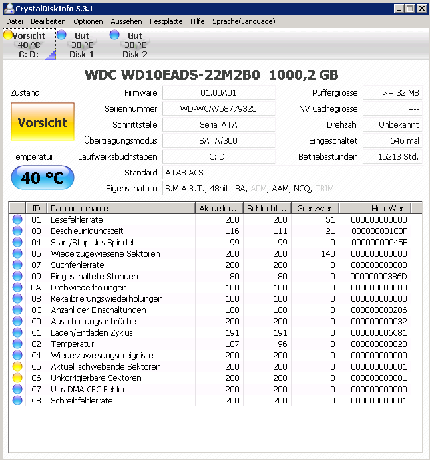
Task: Click the Drehzahl value Unbekannt
Action: pyautogui.click(x=393, y=125)
